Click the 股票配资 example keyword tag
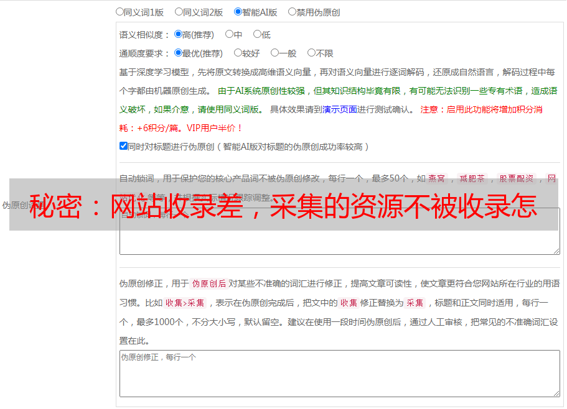 [x=516, y=178]
